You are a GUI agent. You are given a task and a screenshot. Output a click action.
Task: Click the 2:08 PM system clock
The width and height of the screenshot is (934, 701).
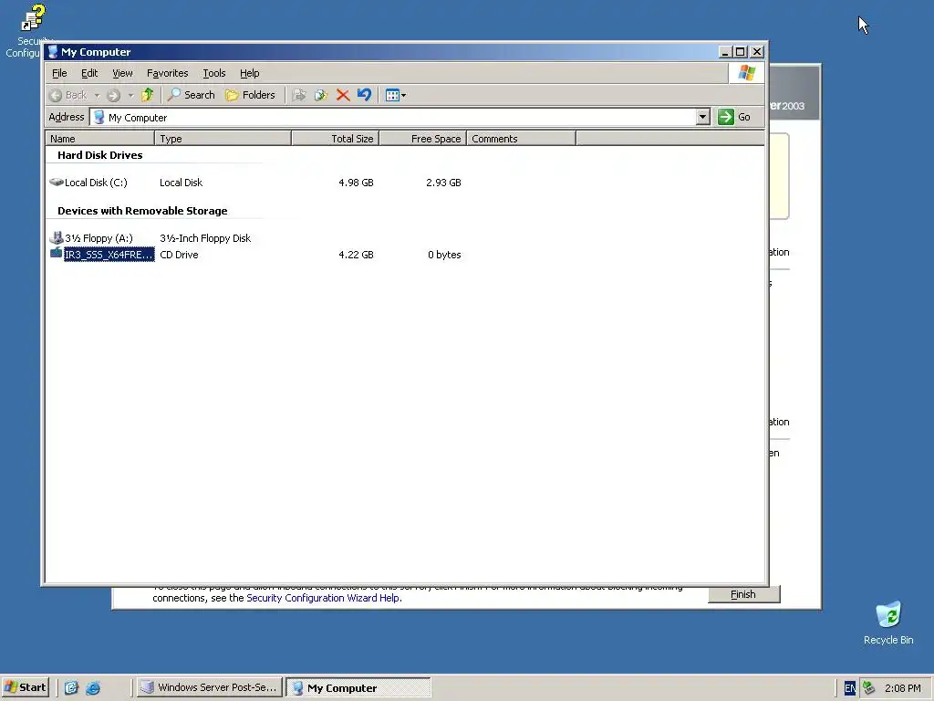point(902,688)
